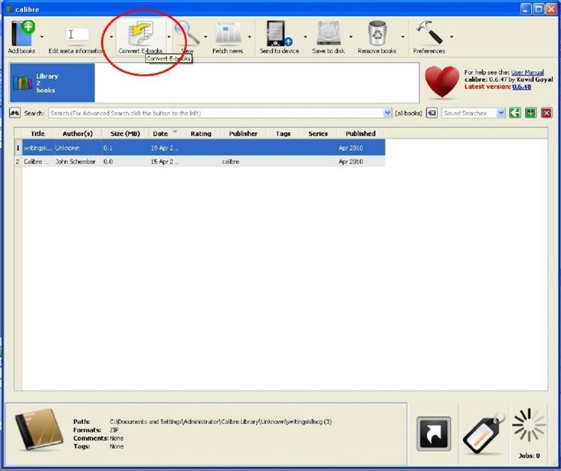561x471 pixels.
Task: Click the red X delete saved search icon
Action: 547,113
